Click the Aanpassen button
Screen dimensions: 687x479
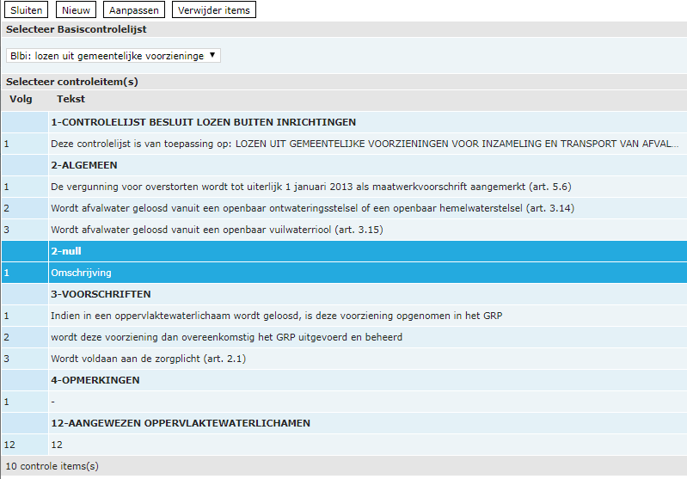coord(134,10)
